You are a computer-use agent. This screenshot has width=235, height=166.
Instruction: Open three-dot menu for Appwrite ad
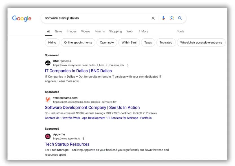84,138
